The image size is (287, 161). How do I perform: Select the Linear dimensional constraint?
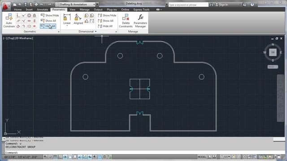tap(67, 19)
